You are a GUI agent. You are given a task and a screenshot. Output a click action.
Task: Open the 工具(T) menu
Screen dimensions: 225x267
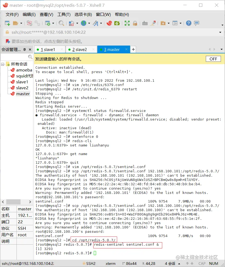pos(64,15)
